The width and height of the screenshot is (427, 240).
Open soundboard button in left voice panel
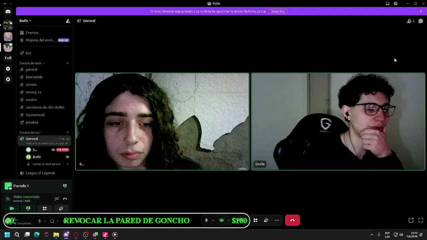click(61, 208)
